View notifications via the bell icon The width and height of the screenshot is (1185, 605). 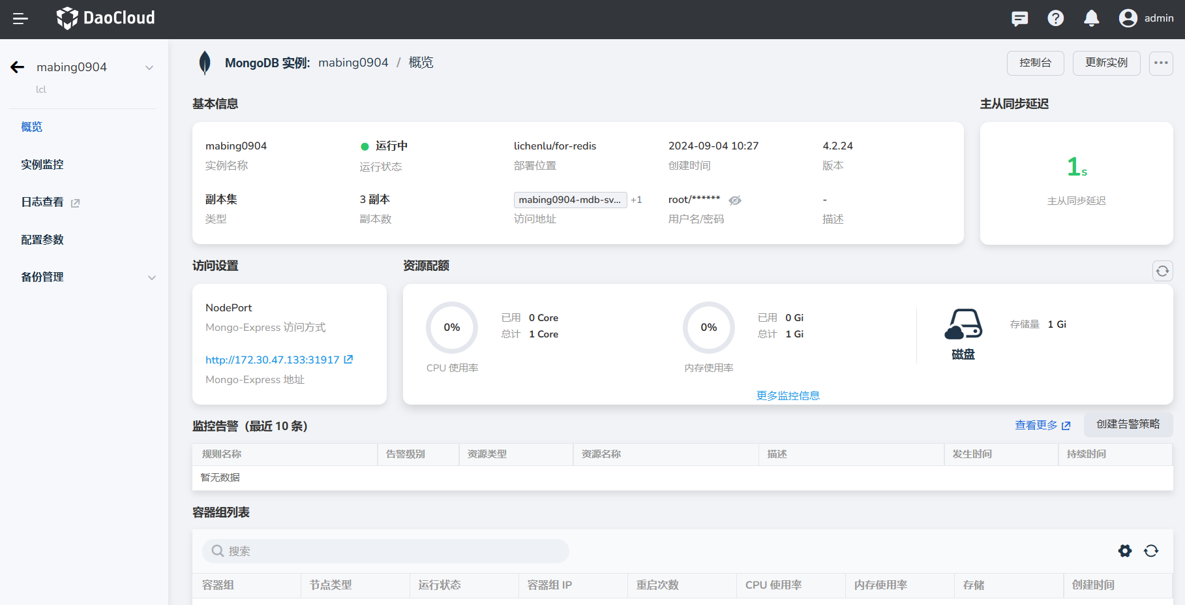[1091, 19]
